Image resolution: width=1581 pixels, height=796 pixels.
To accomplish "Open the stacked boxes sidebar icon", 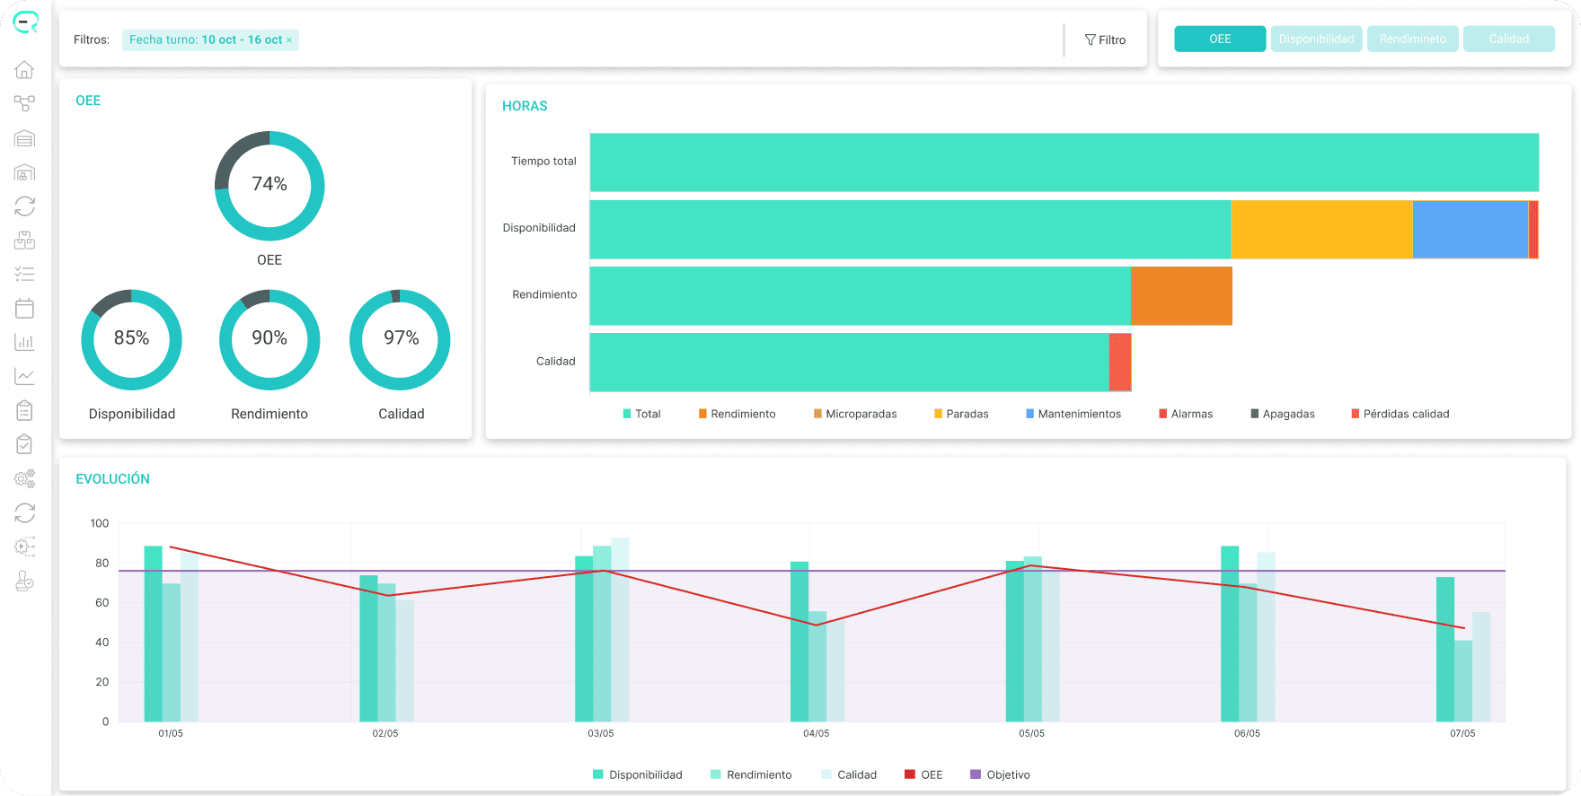I will pyautogui.click(x=25, y=241).
